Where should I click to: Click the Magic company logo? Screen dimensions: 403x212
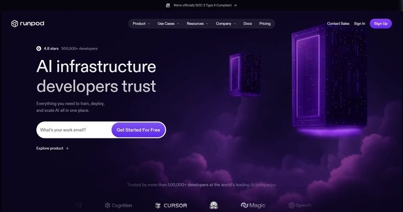253,205
